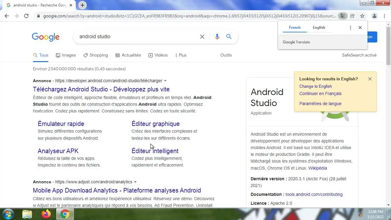Close the android studio browser tab
This screenshot has width=391, height=220.
tap(71, 5)
